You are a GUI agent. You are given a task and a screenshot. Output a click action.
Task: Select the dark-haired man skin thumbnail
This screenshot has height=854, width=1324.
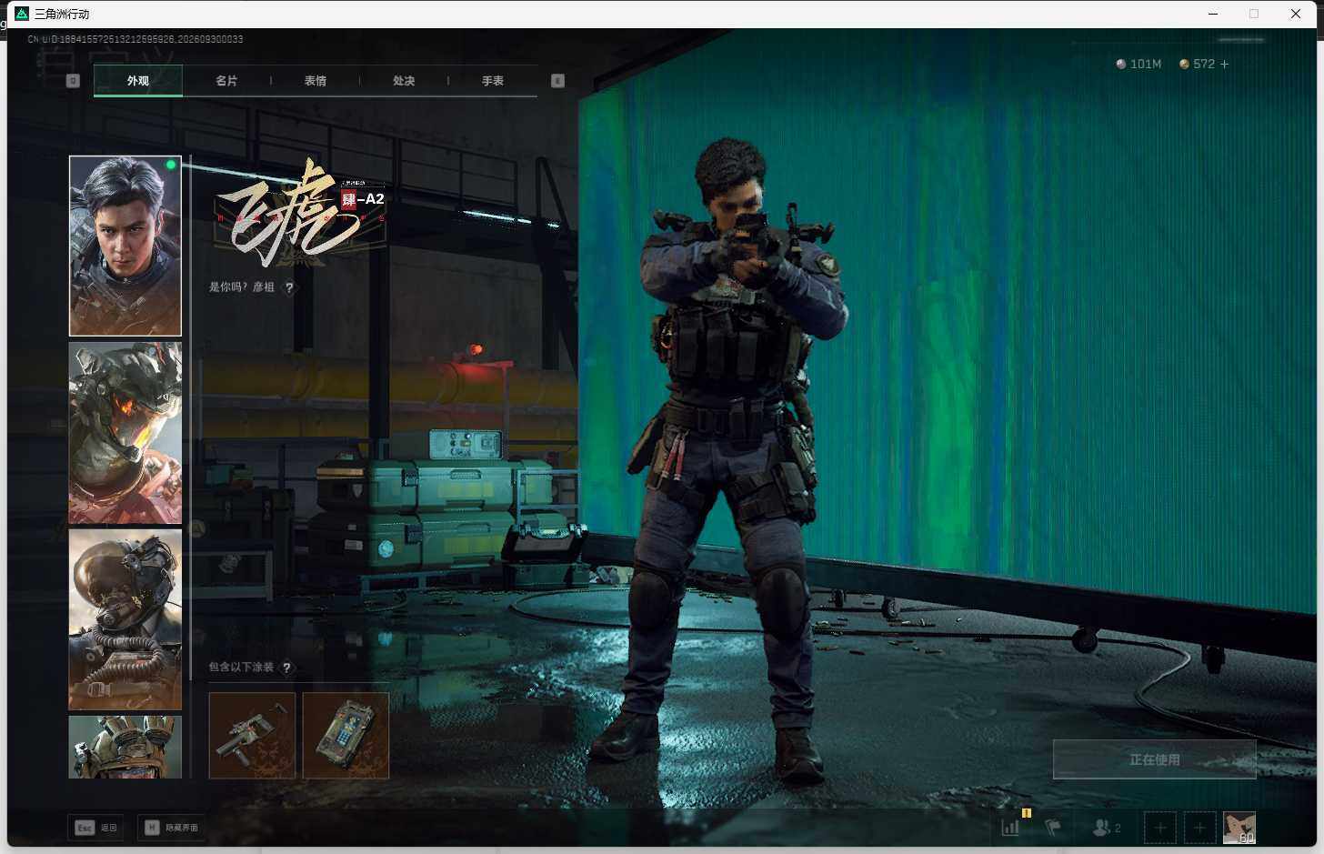tap(125, 246)
